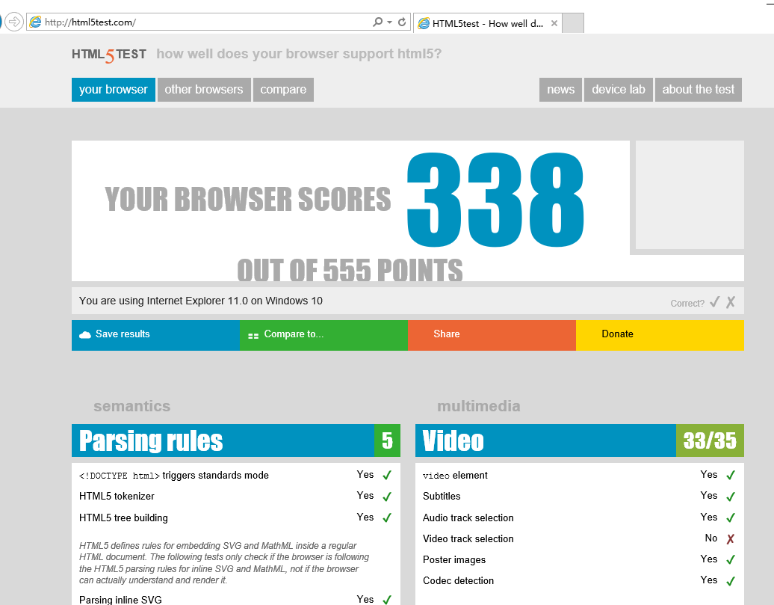
Task: Click the 33/35 Video score badge
Action: 710,440
